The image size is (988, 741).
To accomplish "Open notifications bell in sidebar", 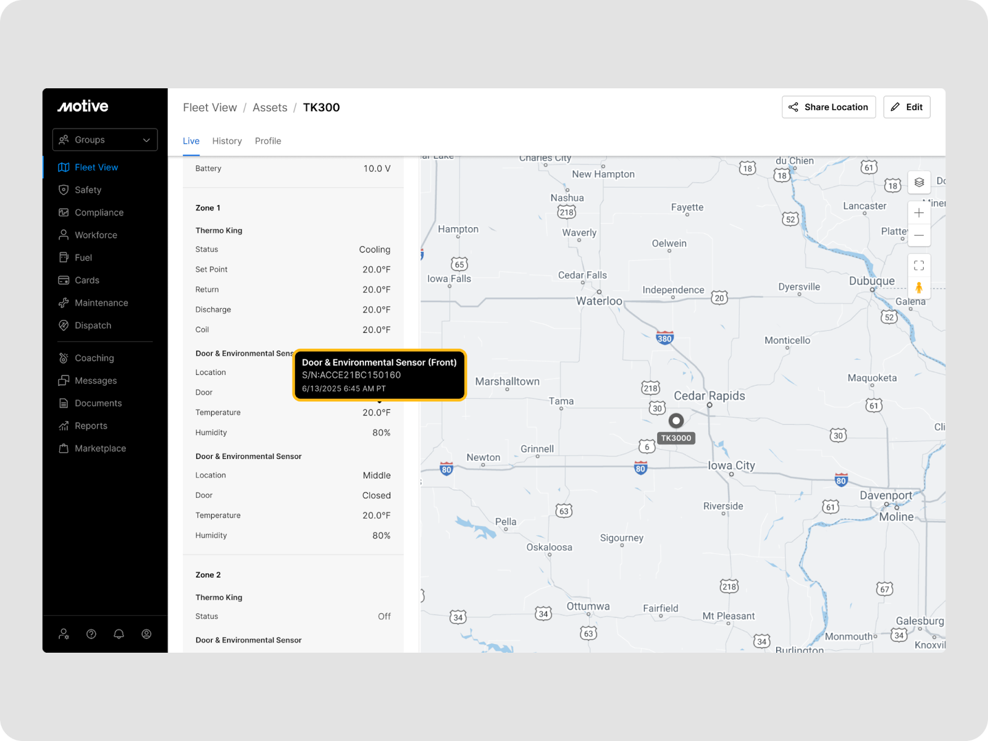I will 119,634.
